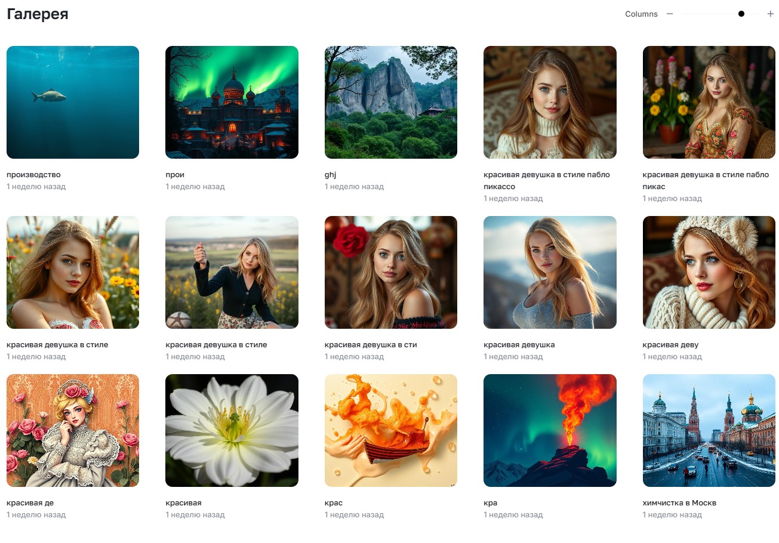The height and width of the screenshot is (543, 779).
Task: Click the 'химчистка в Москв' title
Action: point(679,503)
